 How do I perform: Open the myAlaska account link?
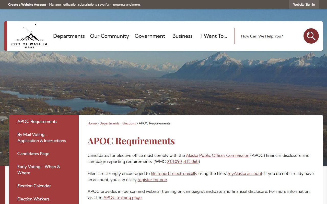[x=245, y=173]
